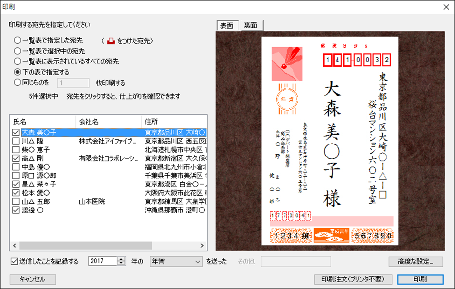455x289 pixels.
Task: Click lottery number 1234組 on postcard
Action: pyautogui.click(x=291, y=236)
